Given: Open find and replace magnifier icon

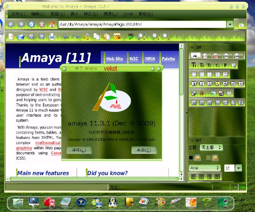Looking at the screenshot, I should point(142,36).
